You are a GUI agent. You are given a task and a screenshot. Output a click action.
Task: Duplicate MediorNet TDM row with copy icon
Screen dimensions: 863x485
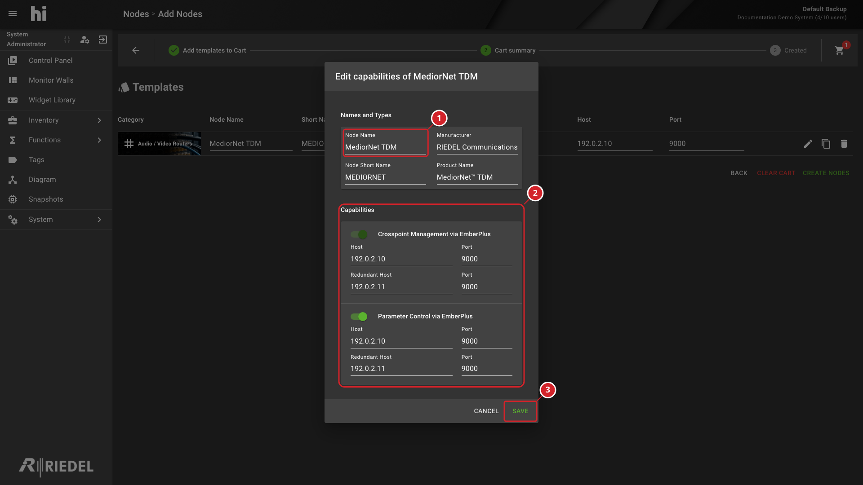826,144
